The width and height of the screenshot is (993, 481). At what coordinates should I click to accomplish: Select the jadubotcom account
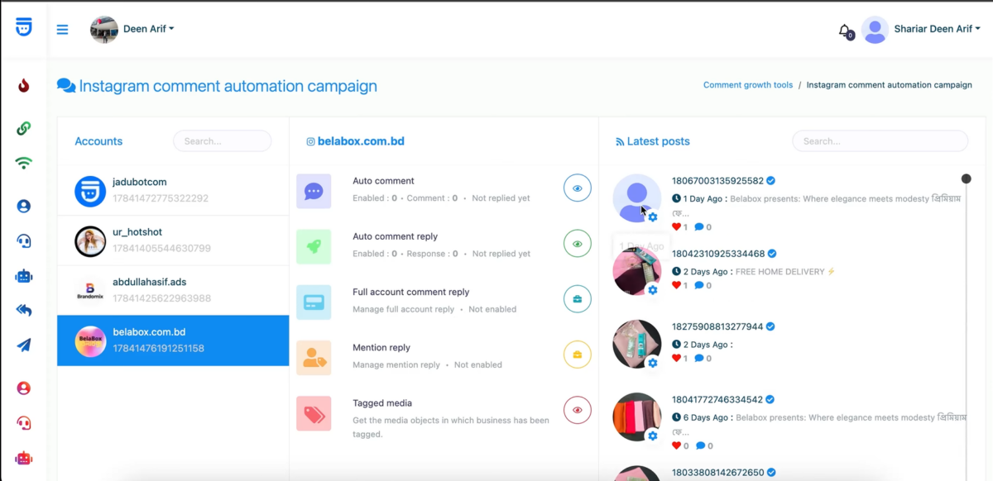click(x=173, y=190)
